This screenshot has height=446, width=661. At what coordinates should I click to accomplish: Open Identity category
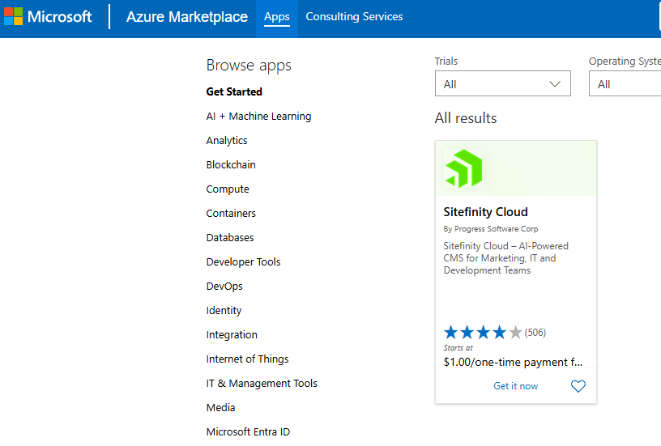(224, 311)
